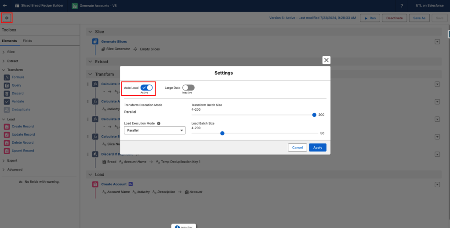The height and width of the screenshot is (228, 450).
Task: Click the back arrow icon
Action: pyautogui.click(x=5, y=6)
